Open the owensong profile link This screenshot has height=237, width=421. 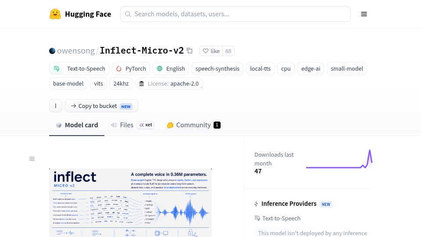pyautogui.click(x=76, y=51)
